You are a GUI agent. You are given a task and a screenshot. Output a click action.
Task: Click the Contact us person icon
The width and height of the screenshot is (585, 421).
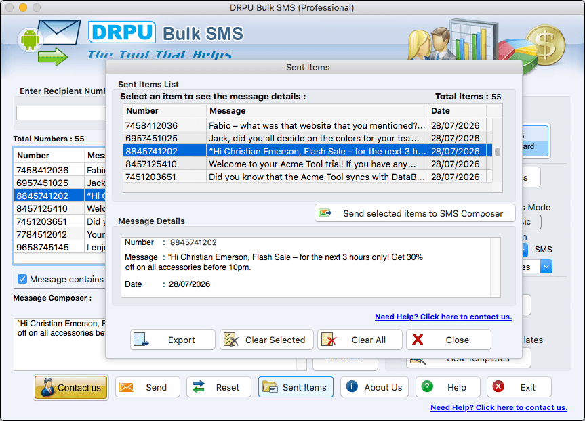47,387
